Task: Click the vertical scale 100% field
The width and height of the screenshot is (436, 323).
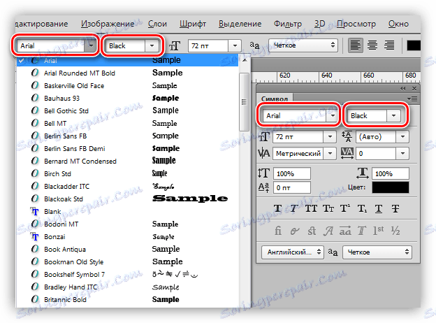Action: [x=291, y=173]
